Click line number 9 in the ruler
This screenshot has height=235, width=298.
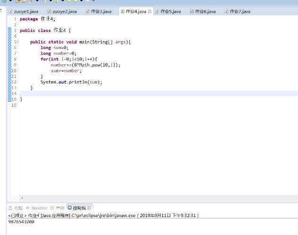click(x=15, y=65)
